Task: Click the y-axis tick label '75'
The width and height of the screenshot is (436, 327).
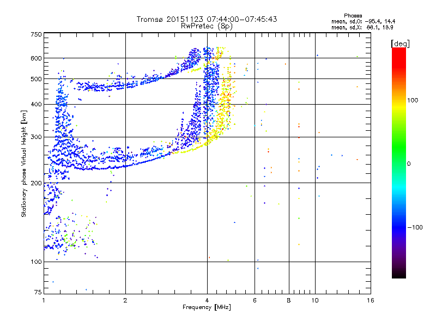Action: [x=38, y=292]
